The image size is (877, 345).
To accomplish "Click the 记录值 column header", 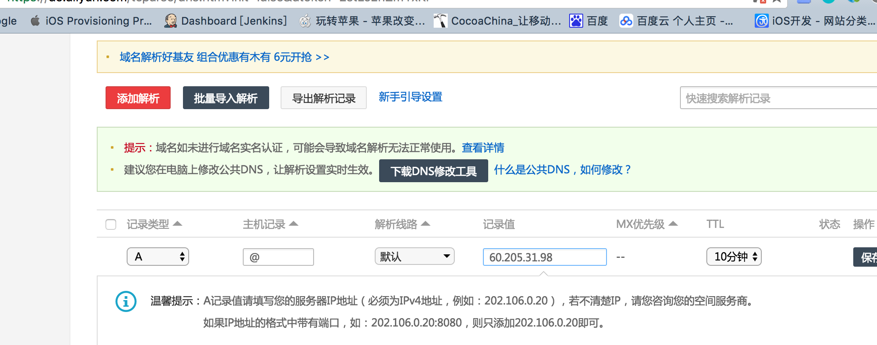I will point(499,224).
